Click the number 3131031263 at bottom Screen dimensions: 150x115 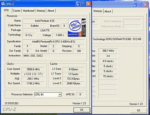tap(12, 103)
